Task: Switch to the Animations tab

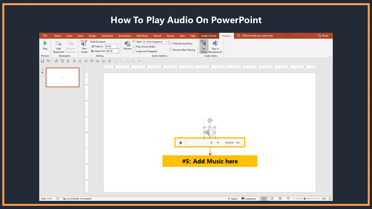Action: click(x=125, y=36)
